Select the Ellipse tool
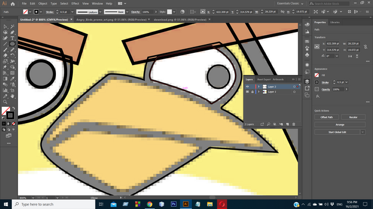 (12, 44)
